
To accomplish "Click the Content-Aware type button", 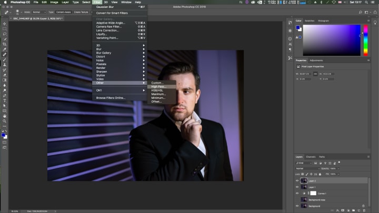I will [64, 12].
